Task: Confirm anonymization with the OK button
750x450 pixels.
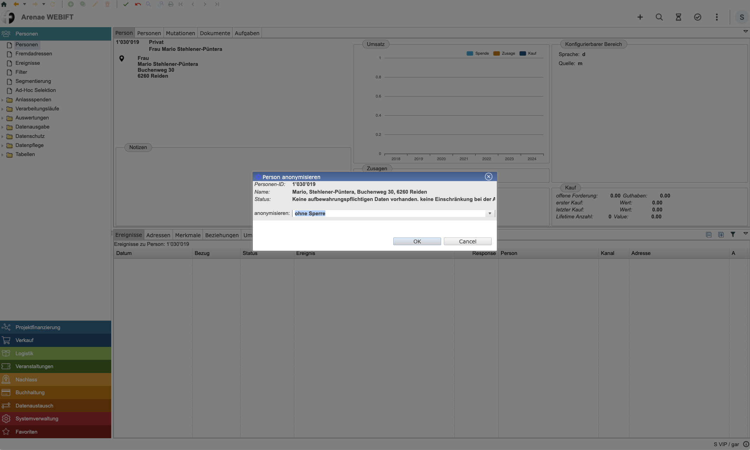Action: 417,241
